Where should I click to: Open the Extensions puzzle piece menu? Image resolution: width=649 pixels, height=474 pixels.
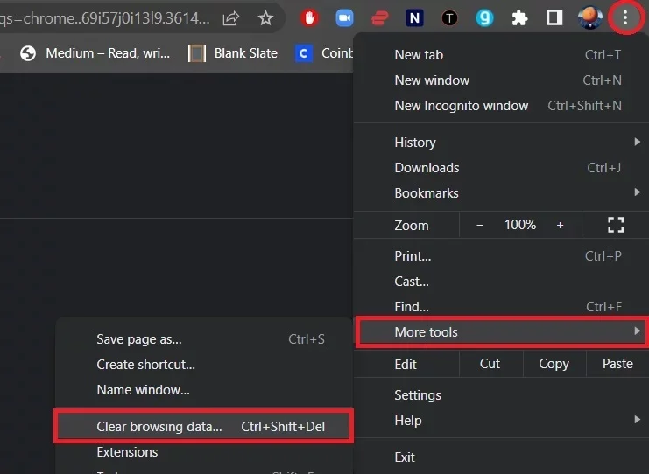(519, 18)
